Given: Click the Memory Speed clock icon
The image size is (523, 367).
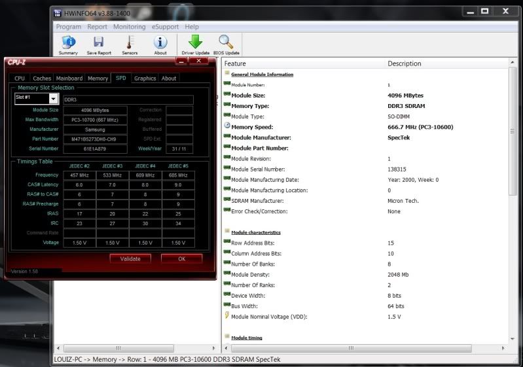Looking at the screenshot, I should [x=227, y=127].
